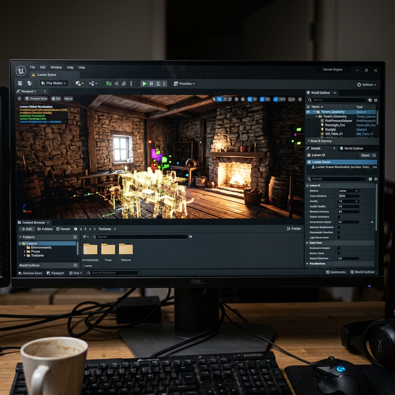Check the Moonıre Reediceodce checkbox
The height and width of the screenshot is (395, 395).
pos(339,227)
